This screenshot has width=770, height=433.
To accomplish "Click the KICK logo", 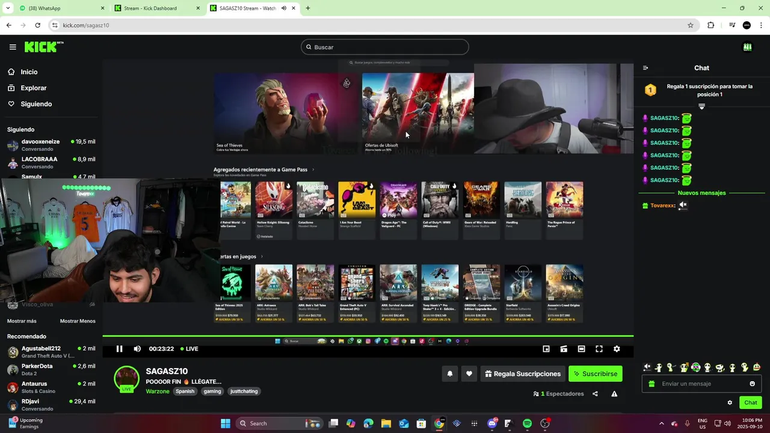I will [x=44, y=47].
